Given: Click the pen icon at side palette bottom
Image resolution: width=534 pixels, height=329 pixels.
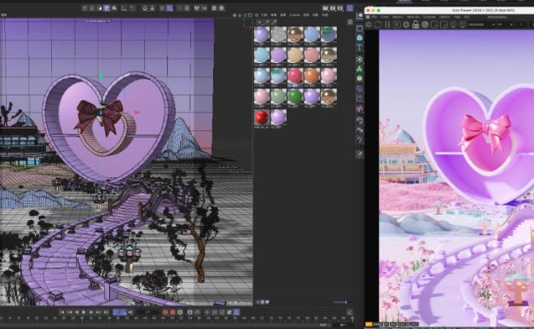Looking at the screenshot, I should [359, 154].
